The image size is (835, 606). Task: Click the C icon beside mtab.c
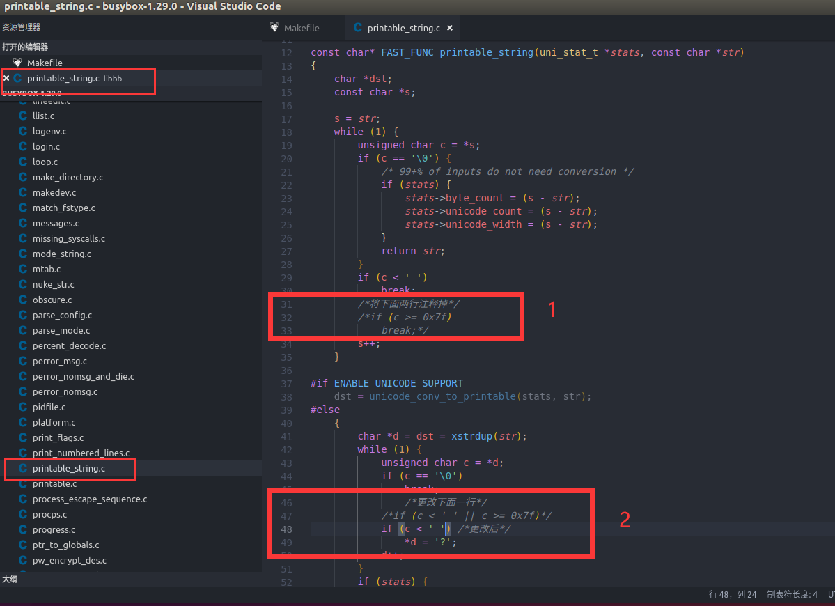(23, 269)
